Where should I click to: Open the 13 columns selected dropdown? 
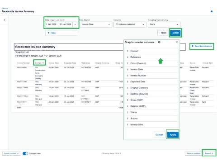(x=130, y=24)
